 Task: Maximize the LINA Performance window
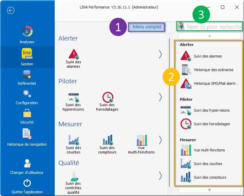[x=223, y=7]
